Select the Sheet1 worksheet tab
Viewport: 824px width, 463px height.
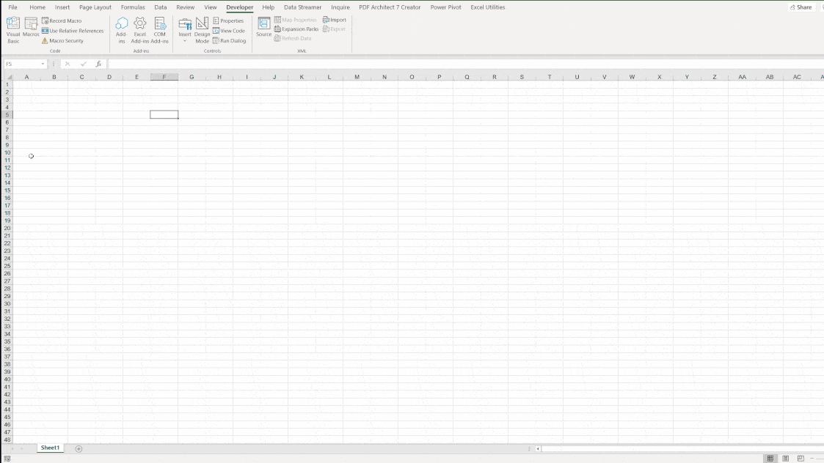click(x=50, y=448)
